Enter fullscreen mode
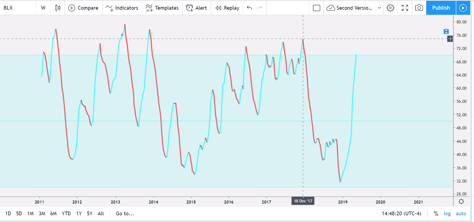Screen dimensions: 474x222 (405, 8)
